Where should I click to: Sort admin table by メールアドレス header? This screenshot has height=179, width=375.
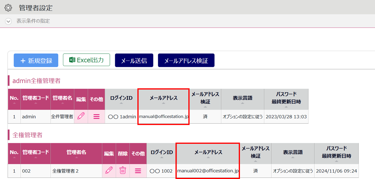point(163,99)
